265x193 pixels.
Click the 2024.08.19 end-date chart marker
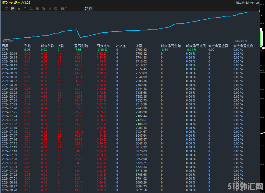[241, 41]
